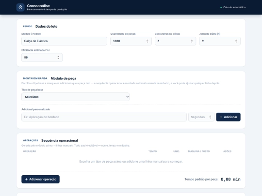Click the OPERAÇÕES section tag

[x=31, y=140]
